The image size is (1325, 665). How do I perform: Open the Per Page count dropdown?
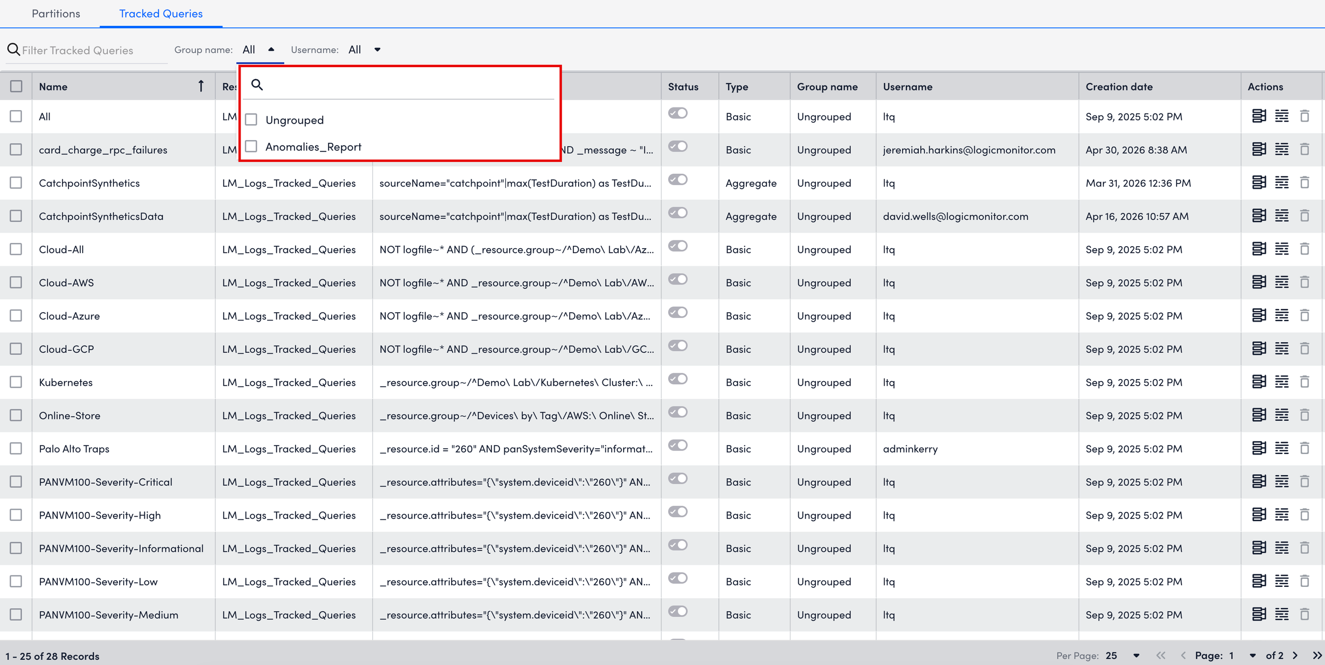tap(1136, 655)
